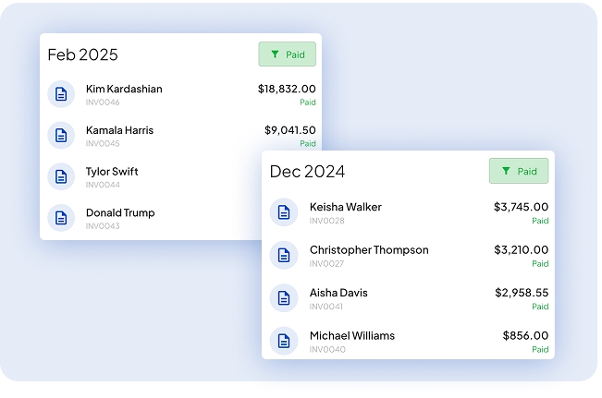The width and height of the screenshot is (602, 398).
Task: Click invoice number INV0027
Action: (x=326, y=264)
